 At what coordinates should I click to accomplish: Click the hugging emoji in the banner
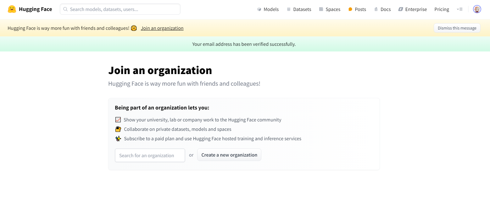[x=134, y=28]
